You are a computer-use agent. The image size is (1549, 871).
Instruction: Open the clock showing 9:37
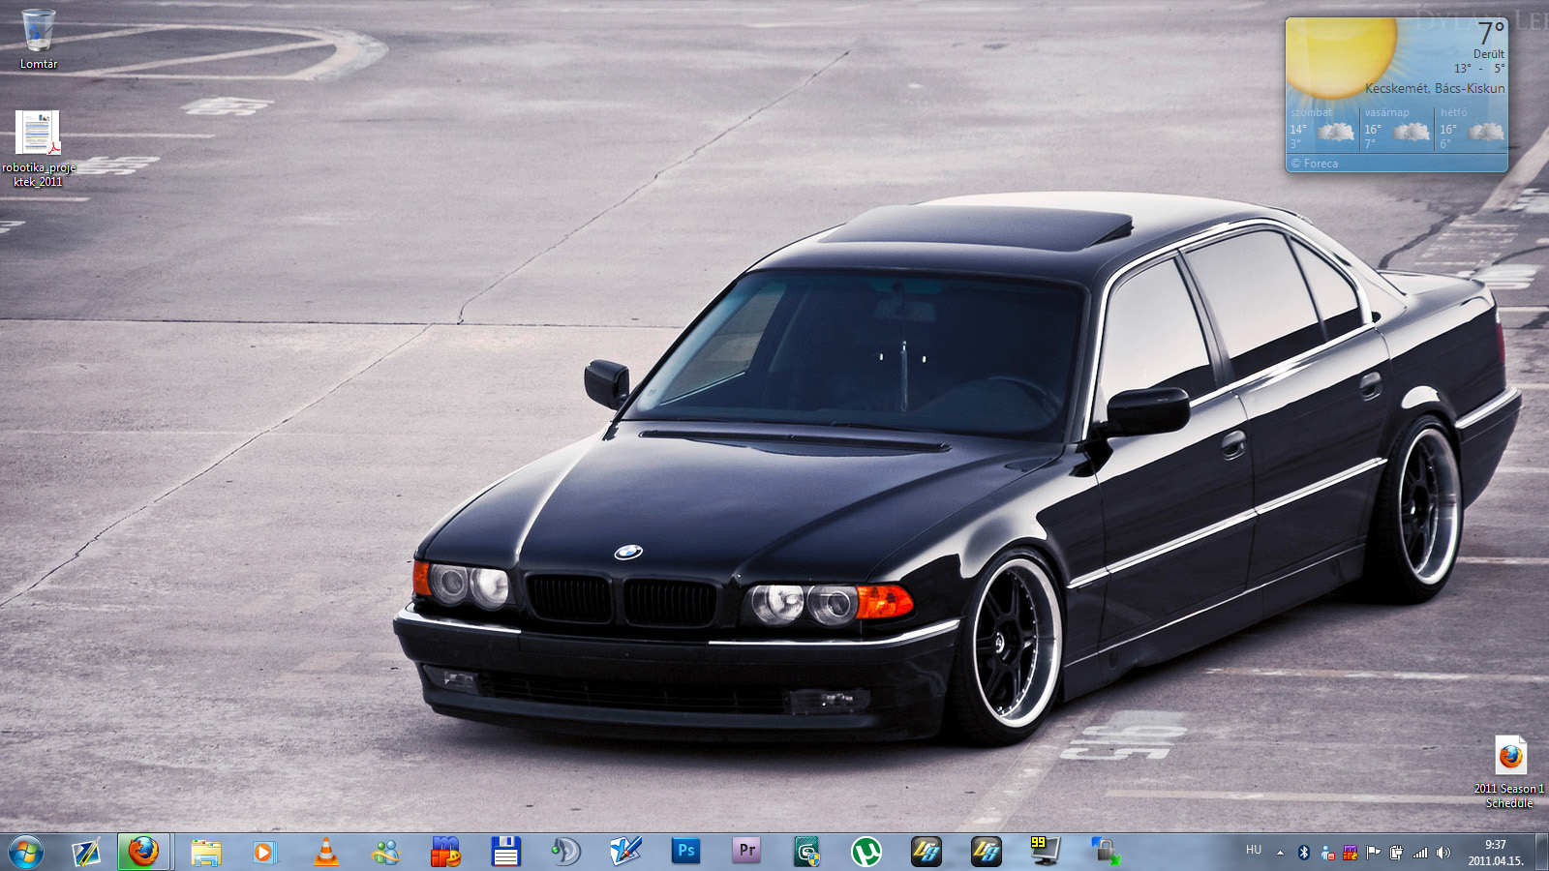tap(1496, 853)
